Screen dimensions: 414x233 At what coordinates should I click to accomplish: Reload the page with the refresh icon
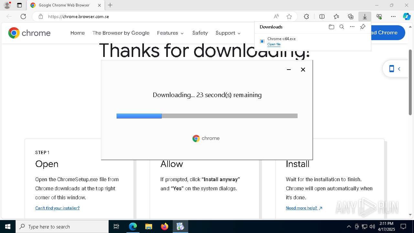click(23, 17)
